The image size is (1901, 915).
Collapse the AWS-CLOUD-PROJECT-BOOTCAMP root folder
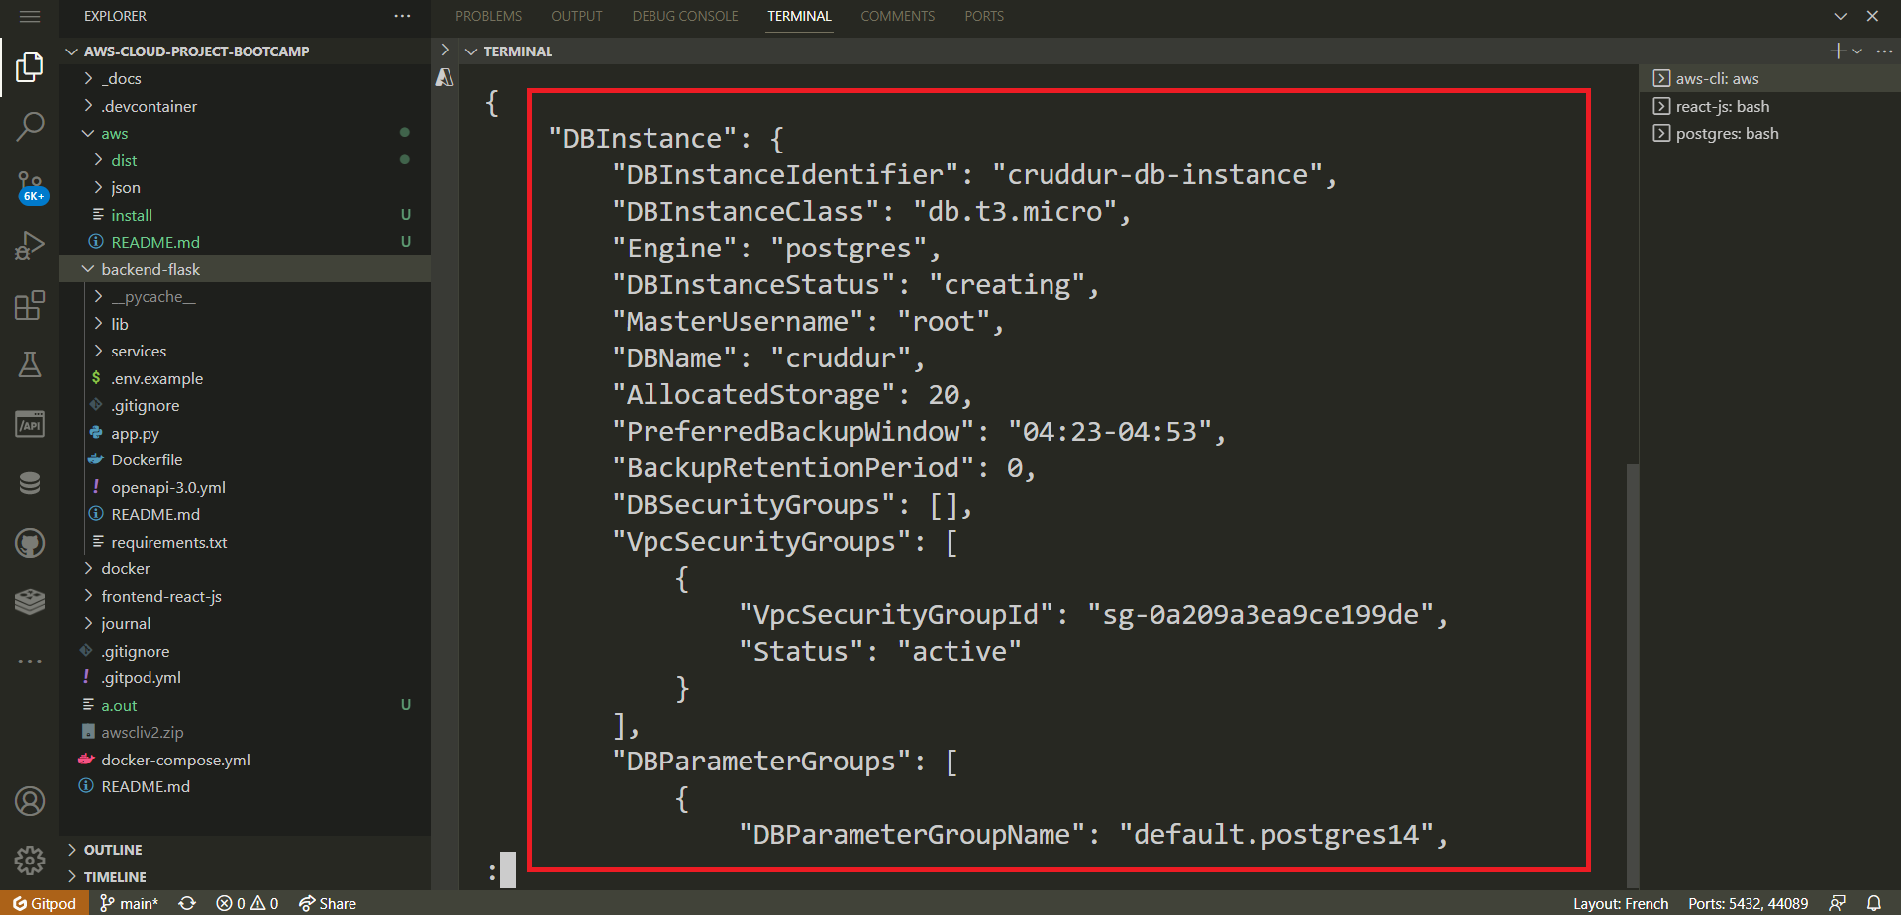pos(246,51)
